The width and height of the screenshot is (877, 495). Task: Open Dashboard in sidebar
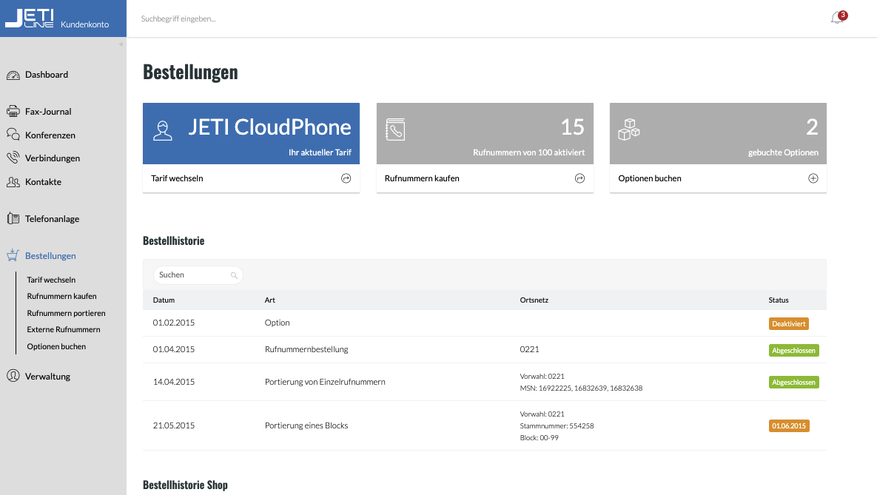click(47, 75)
